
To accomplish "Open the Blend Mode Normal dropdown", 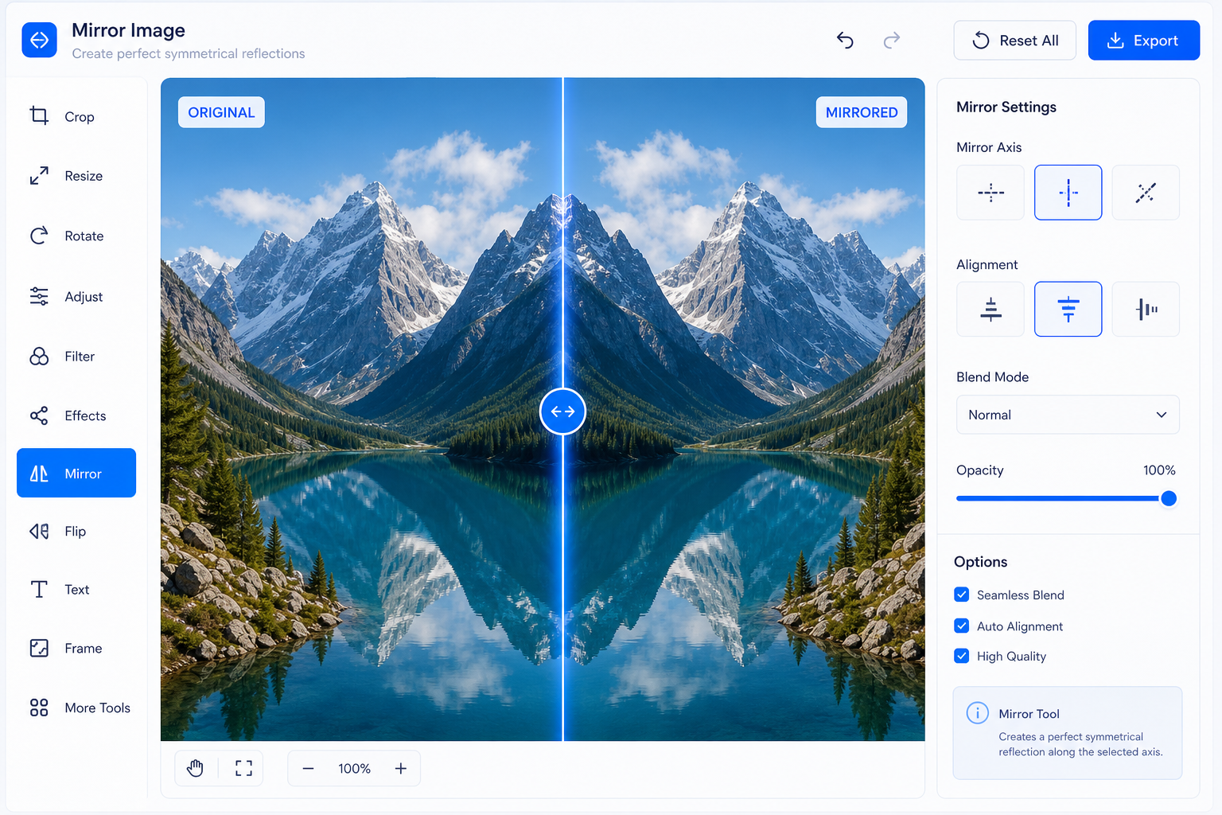I will click(x=1068, y=415).
